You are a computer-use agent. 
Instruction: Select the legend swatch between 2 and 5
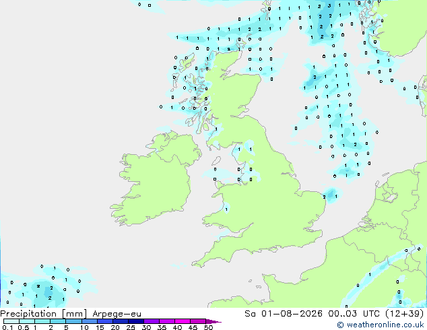tap(58, 321)
